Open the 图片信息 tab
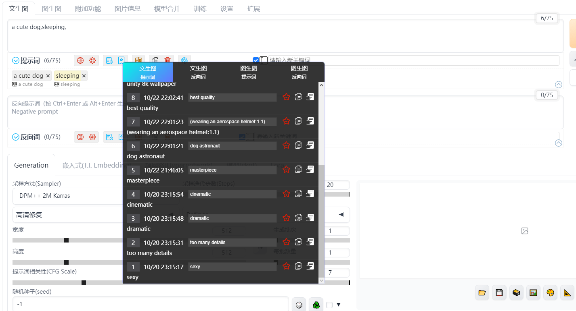 pyautogui.click(x=128, y=8)
